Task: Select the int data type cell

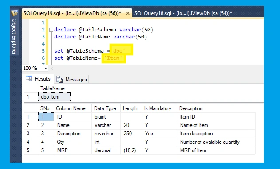Action: click(x=106, y=142)
